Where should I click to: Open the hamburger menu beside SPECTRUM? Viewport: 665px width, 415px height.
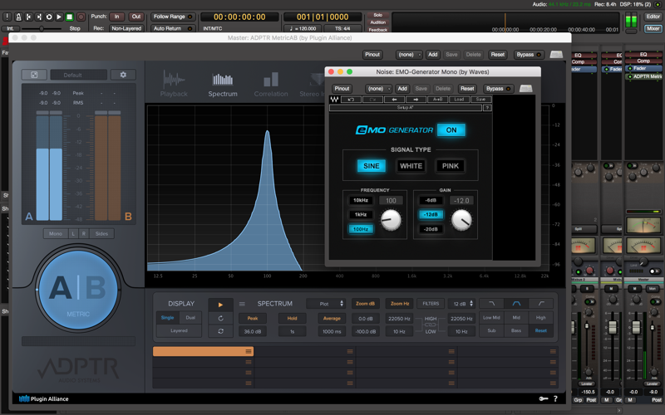coord(242,304)
